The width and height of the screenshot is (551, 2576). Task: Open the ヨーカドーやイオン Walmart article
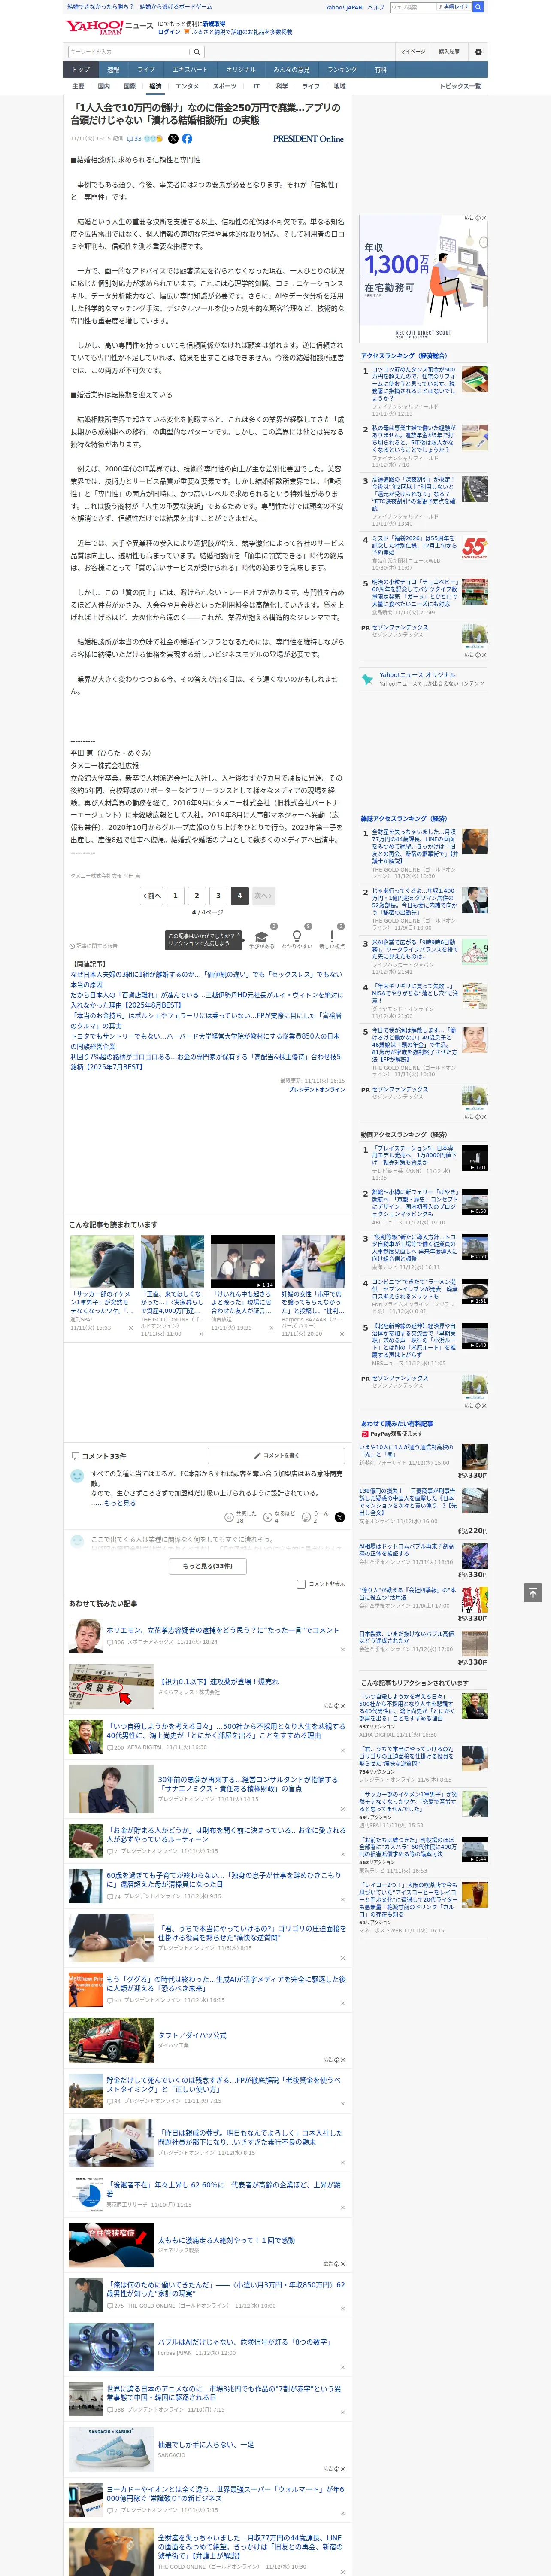(x=225, y=2493)
